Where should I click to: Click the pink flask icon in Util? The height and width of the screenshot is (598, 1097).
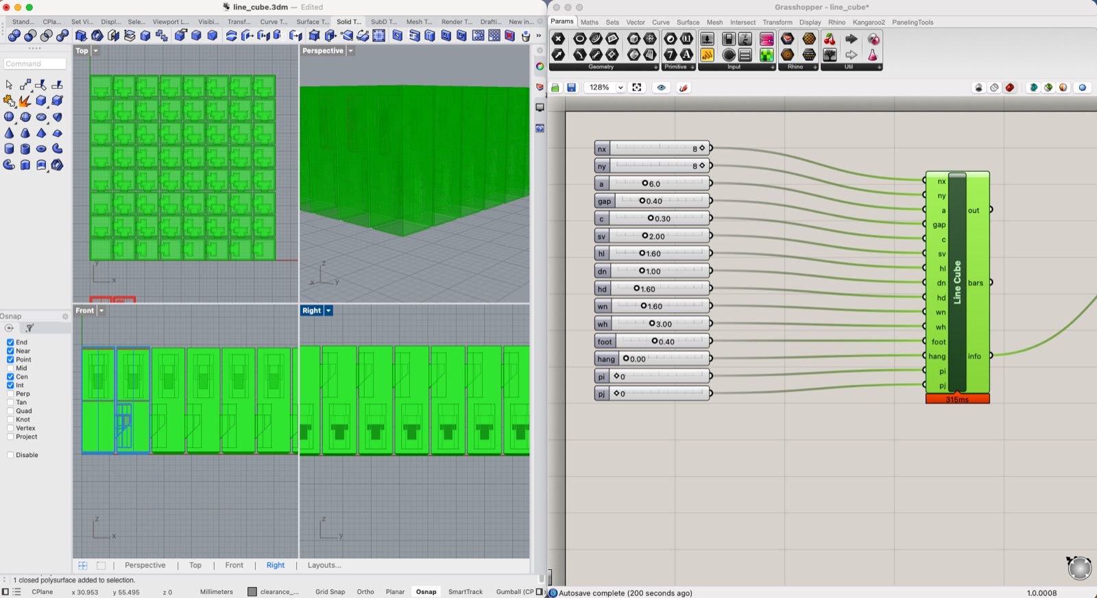(873, 55)
